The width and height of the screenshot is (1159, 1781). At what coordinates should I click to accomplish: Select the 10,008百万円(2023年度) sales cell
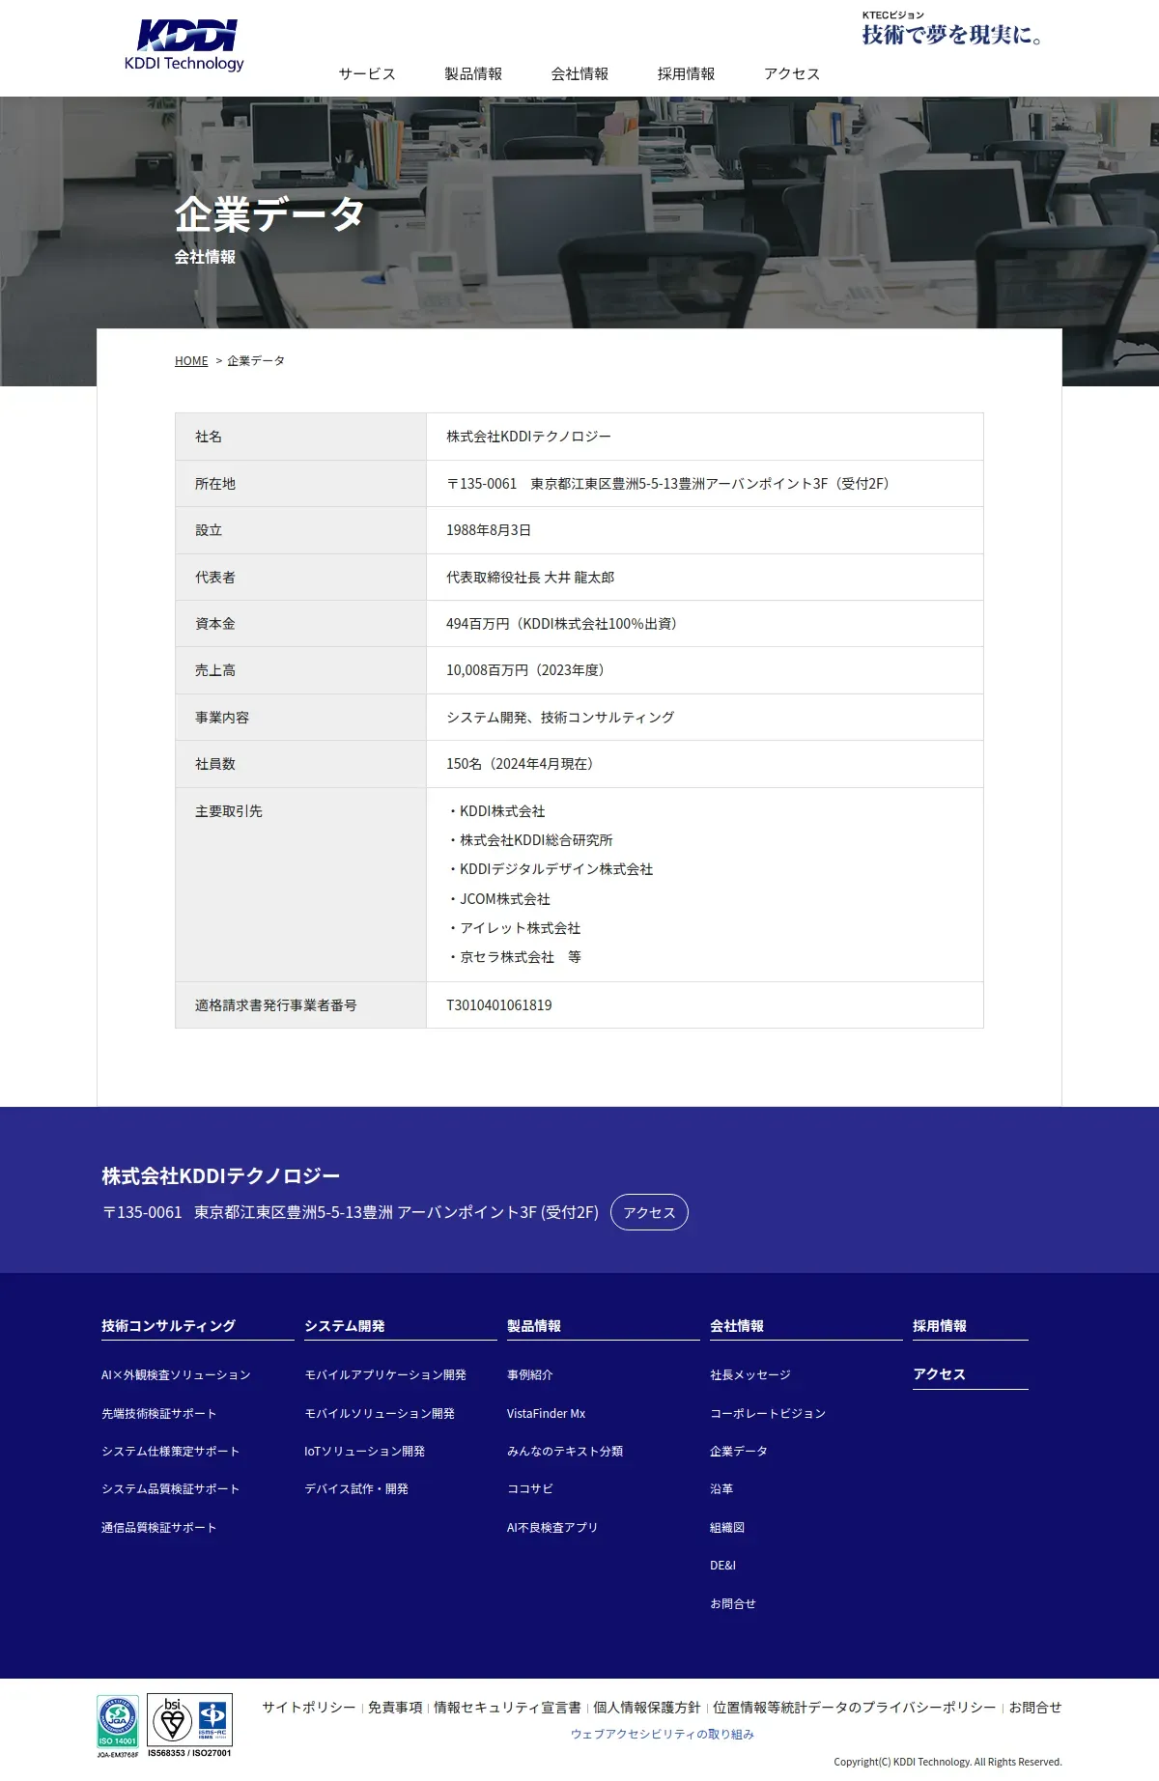(705, 670)
